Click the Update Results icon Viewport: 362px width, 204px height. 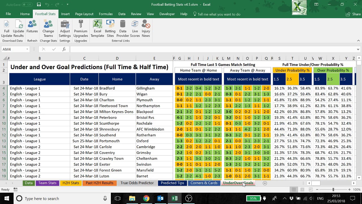coord(18,29)
